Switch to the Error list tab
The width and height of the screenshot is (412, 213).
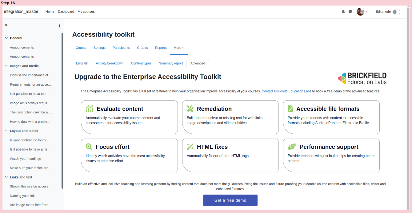pos(82,63)
